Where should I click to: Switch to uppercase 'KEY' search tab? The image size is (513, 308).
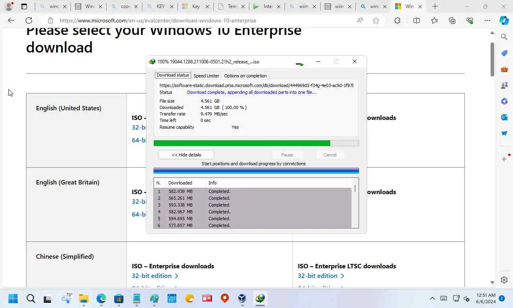coord(160,6)
